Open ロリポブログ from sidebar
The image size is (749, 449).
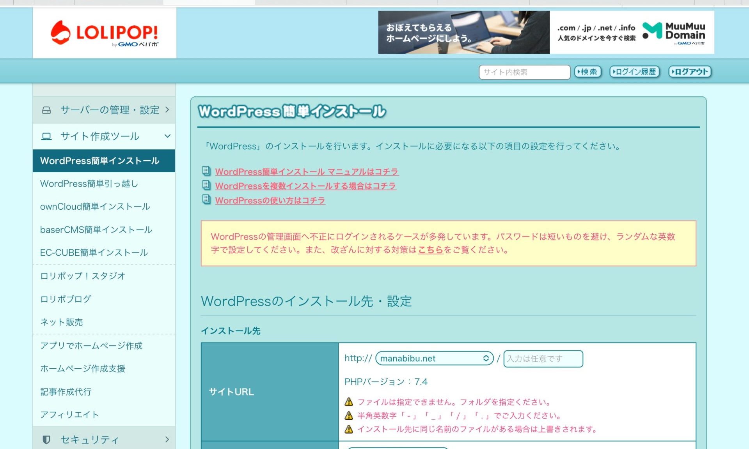point(66,299)
